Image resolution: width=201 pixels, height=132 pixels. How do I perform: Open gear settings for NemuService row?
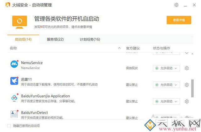click(x=187, y=68)
